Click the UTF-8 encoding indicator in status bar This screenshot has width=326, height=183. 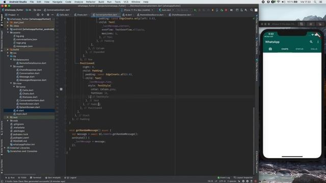click(x=222, y=181)
